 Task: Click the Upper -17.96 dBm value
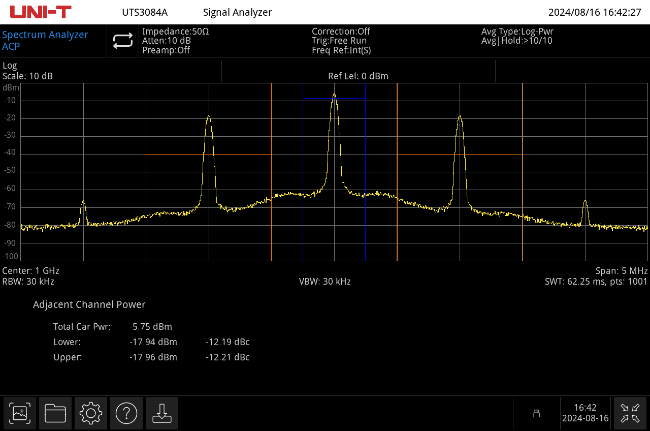click(x=153, y=357)
